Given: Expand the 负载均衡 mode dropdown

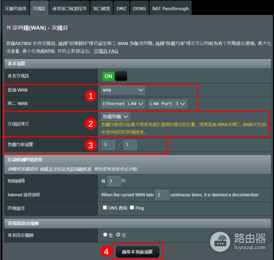Looking at the screenshot, I should pos(115,117).
